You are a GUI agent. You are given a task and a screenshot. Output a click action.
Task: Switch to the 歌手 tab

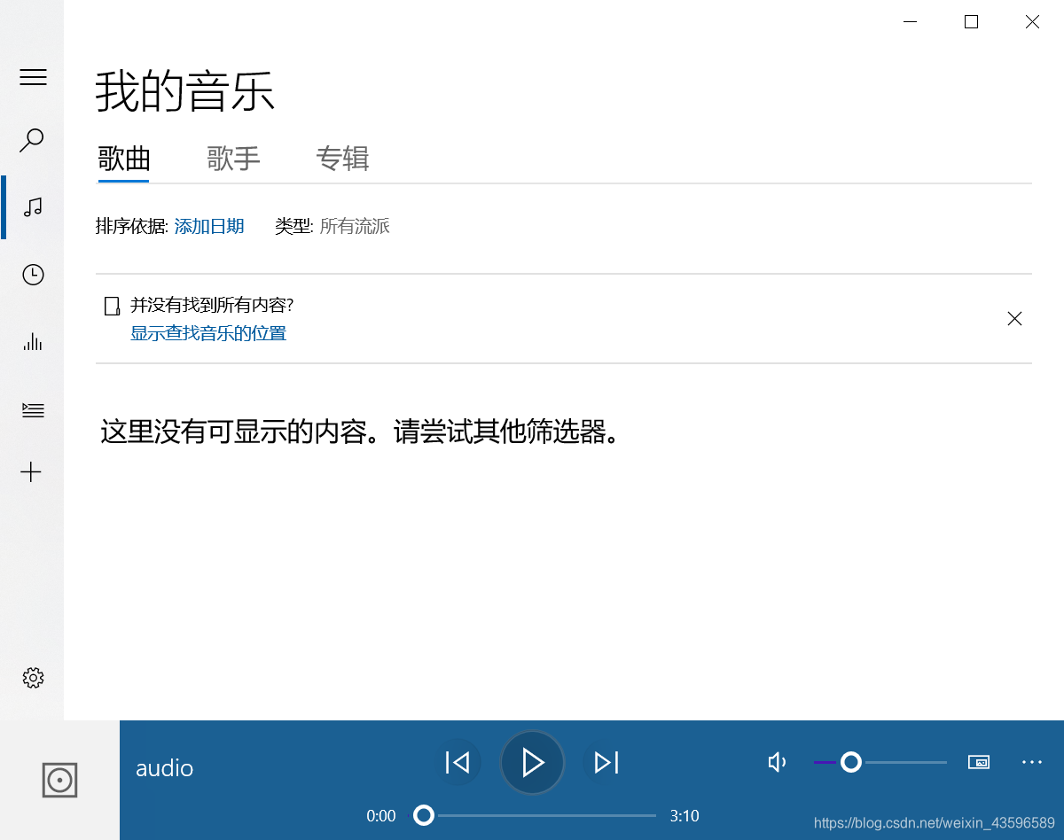click(233, 159)
